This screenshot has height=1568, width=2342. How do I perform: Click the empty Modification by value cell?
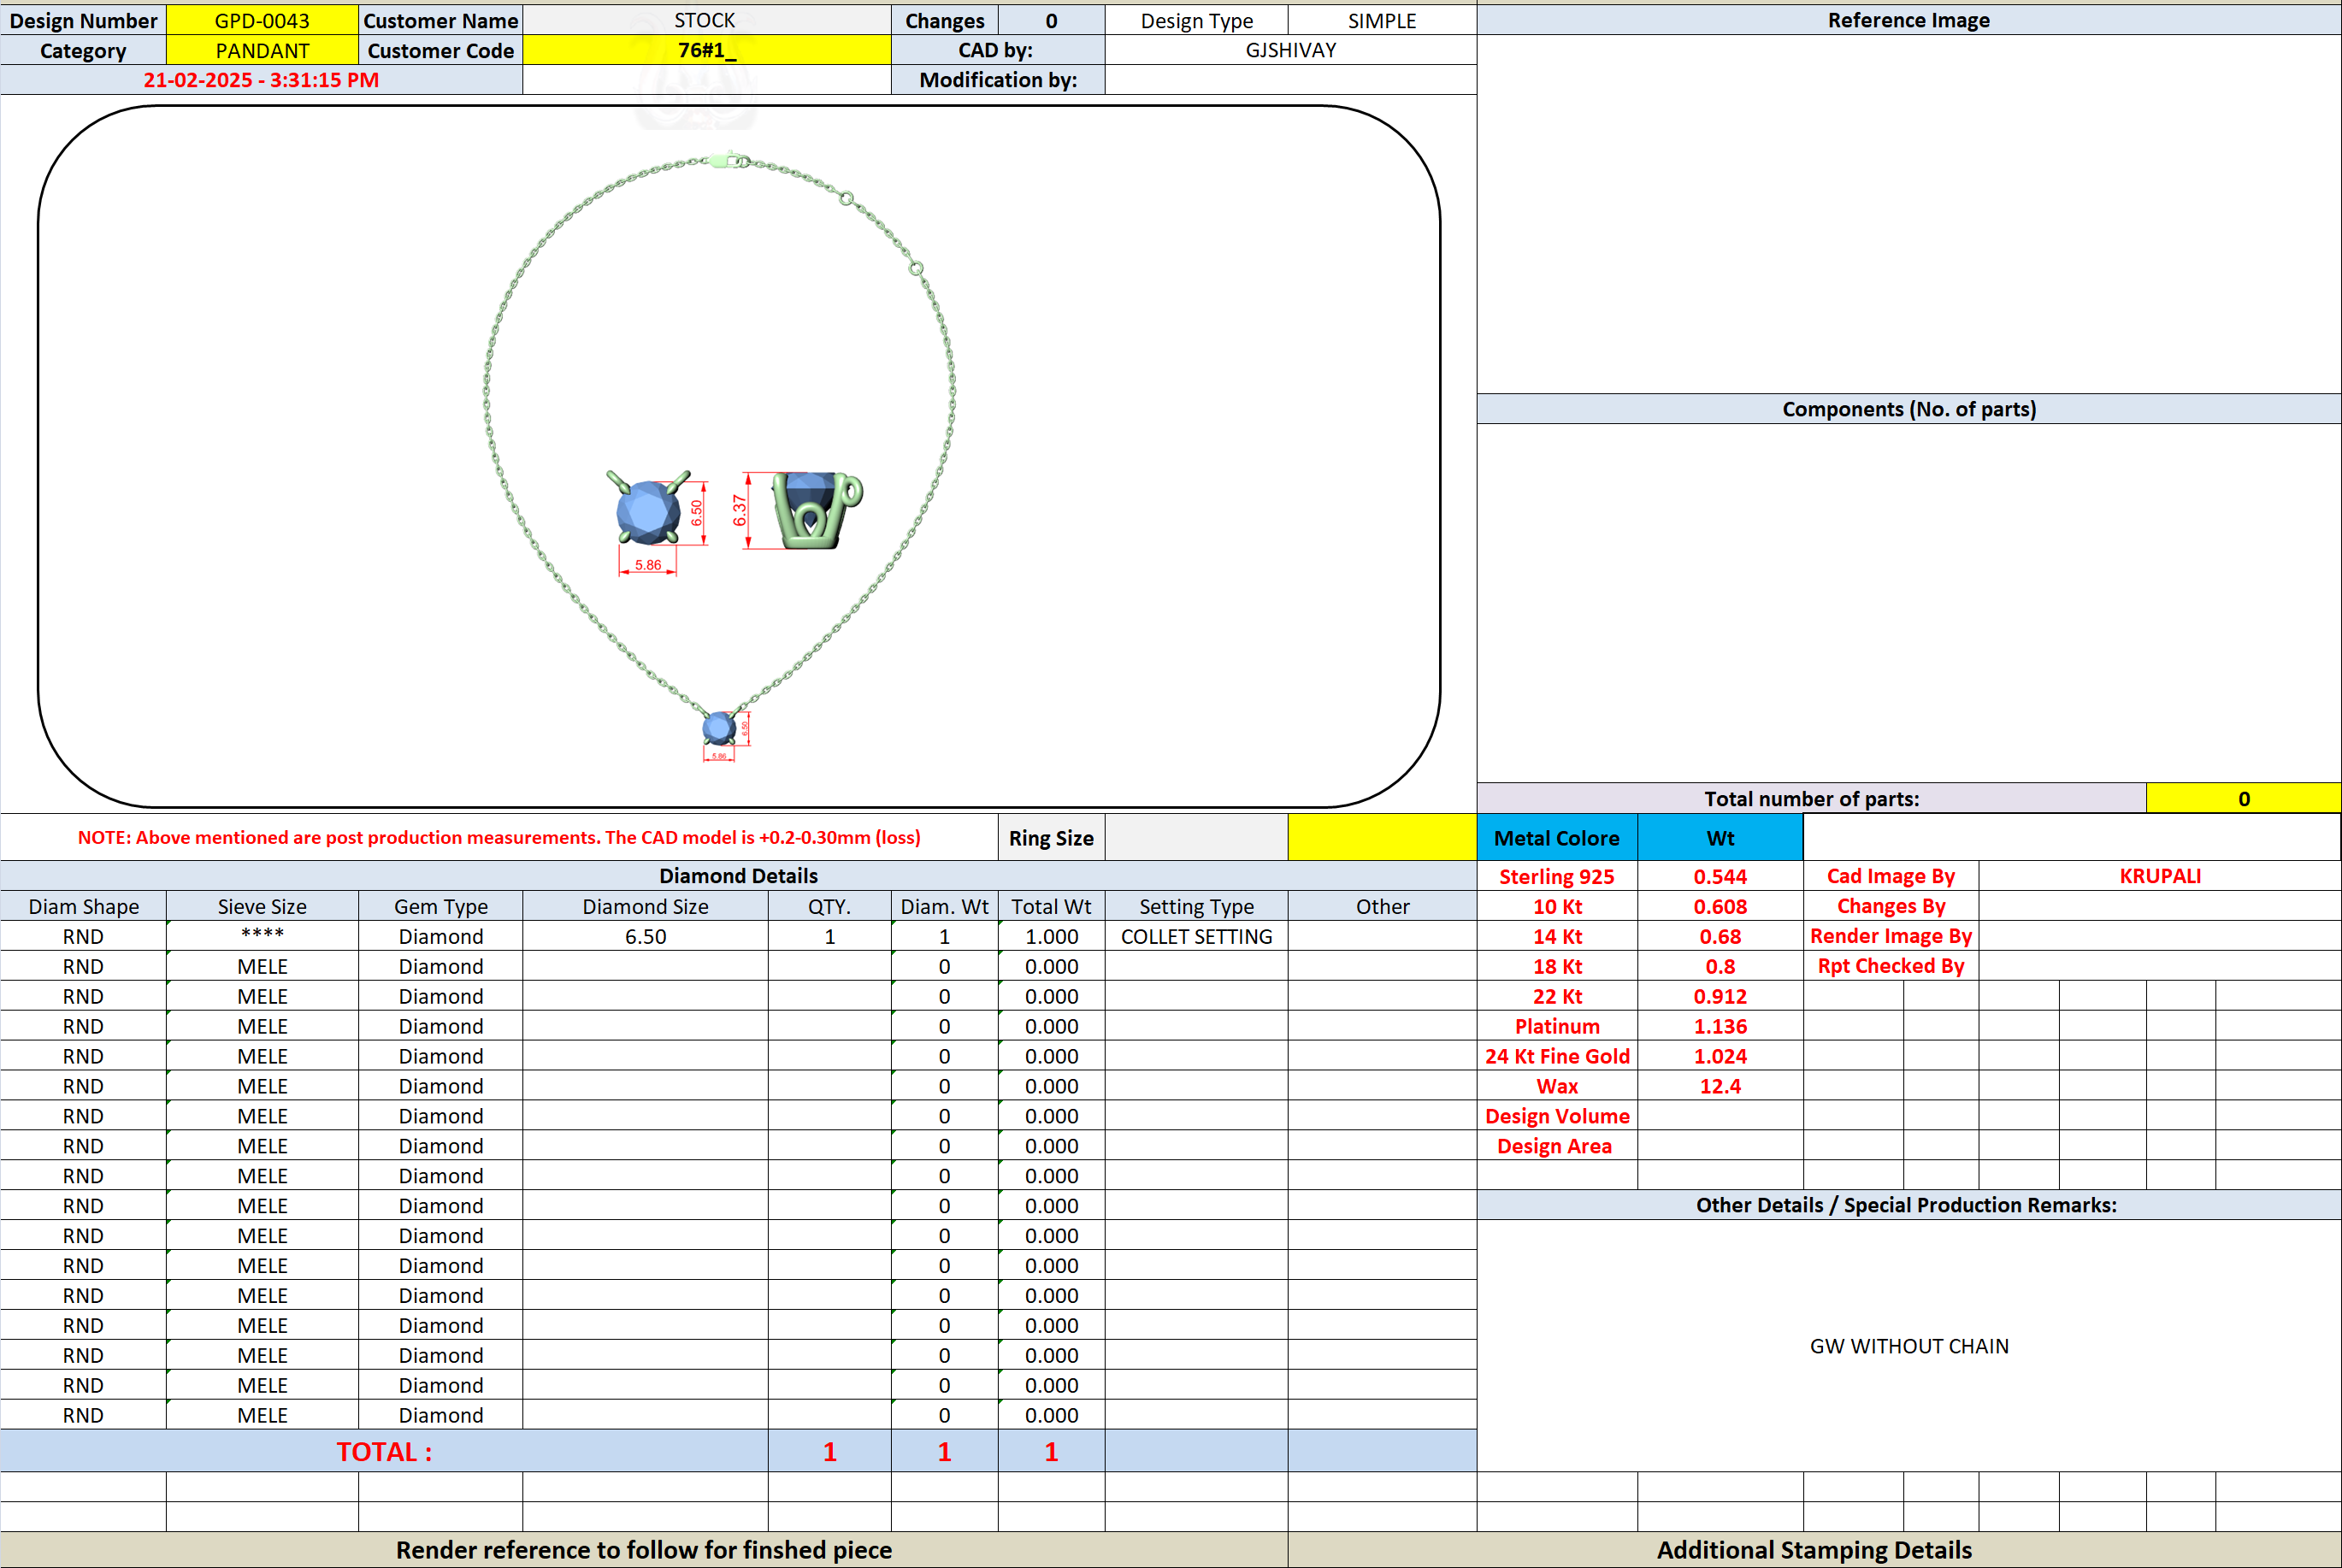pyautogui.click(x=1291, y=80)
